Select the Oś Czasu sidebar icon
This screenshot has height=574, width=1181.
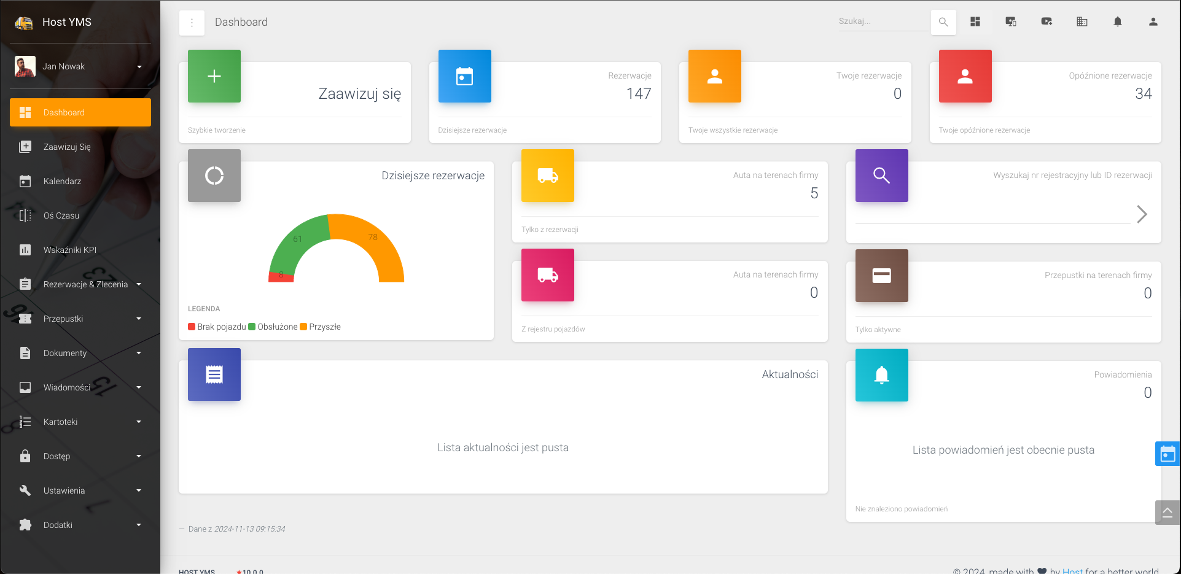coord(25,215)
